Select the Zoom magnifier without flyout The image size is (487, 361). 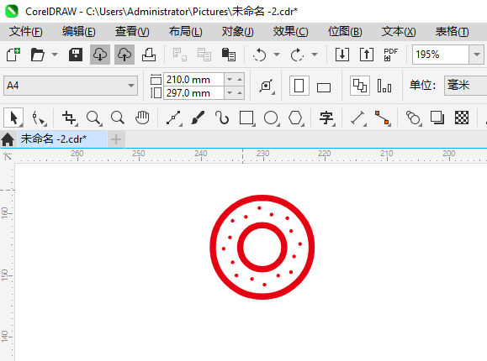point(118,118)
